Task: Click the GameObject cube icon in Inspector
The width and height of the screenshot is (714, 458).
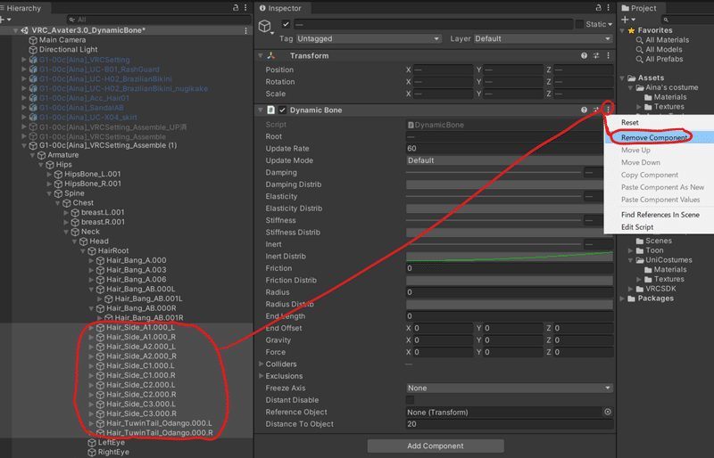Action: point(264,26)
